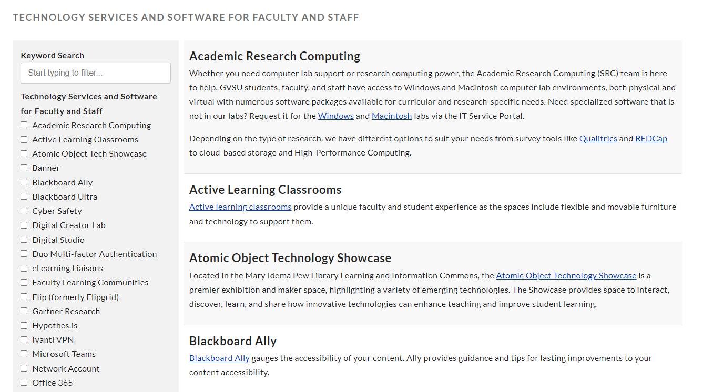The width and height of the screenshot is (713, 392).
Task: Check the Microsoft Teams checkbox
Action: click(x=24, y=354)
